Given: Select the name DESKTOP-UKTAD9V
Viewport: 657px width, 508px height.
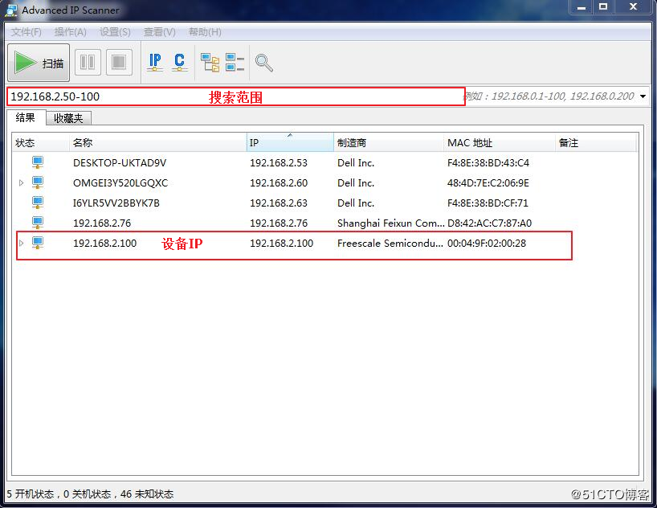Looking at the screenshot, I should 120,162.
